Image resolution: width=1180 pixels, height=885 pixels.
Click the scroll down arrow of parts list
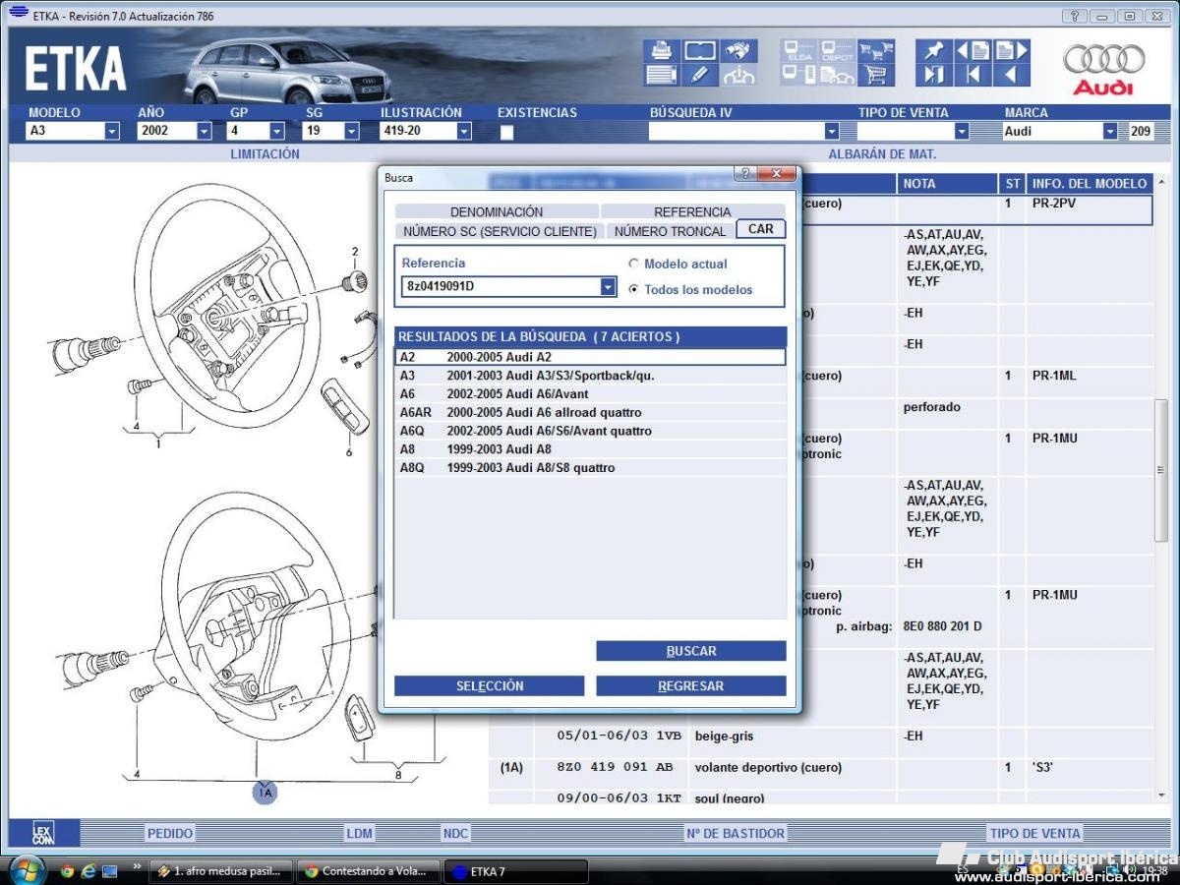(1161, 795)
